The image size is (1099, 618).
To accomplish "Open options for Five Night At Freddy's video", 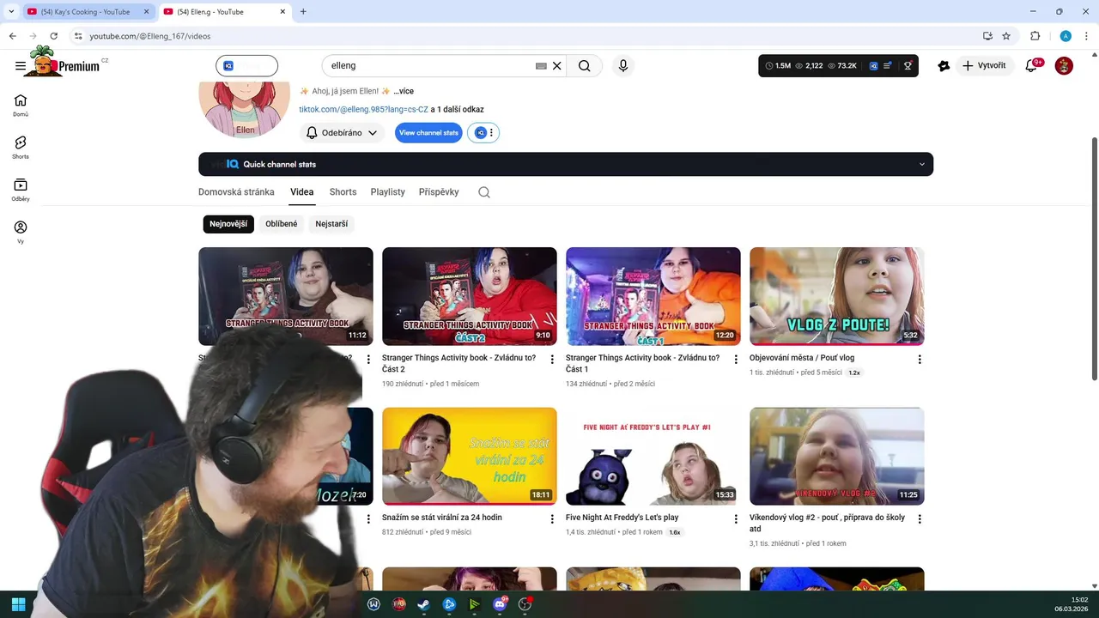I will click(736, 519).
